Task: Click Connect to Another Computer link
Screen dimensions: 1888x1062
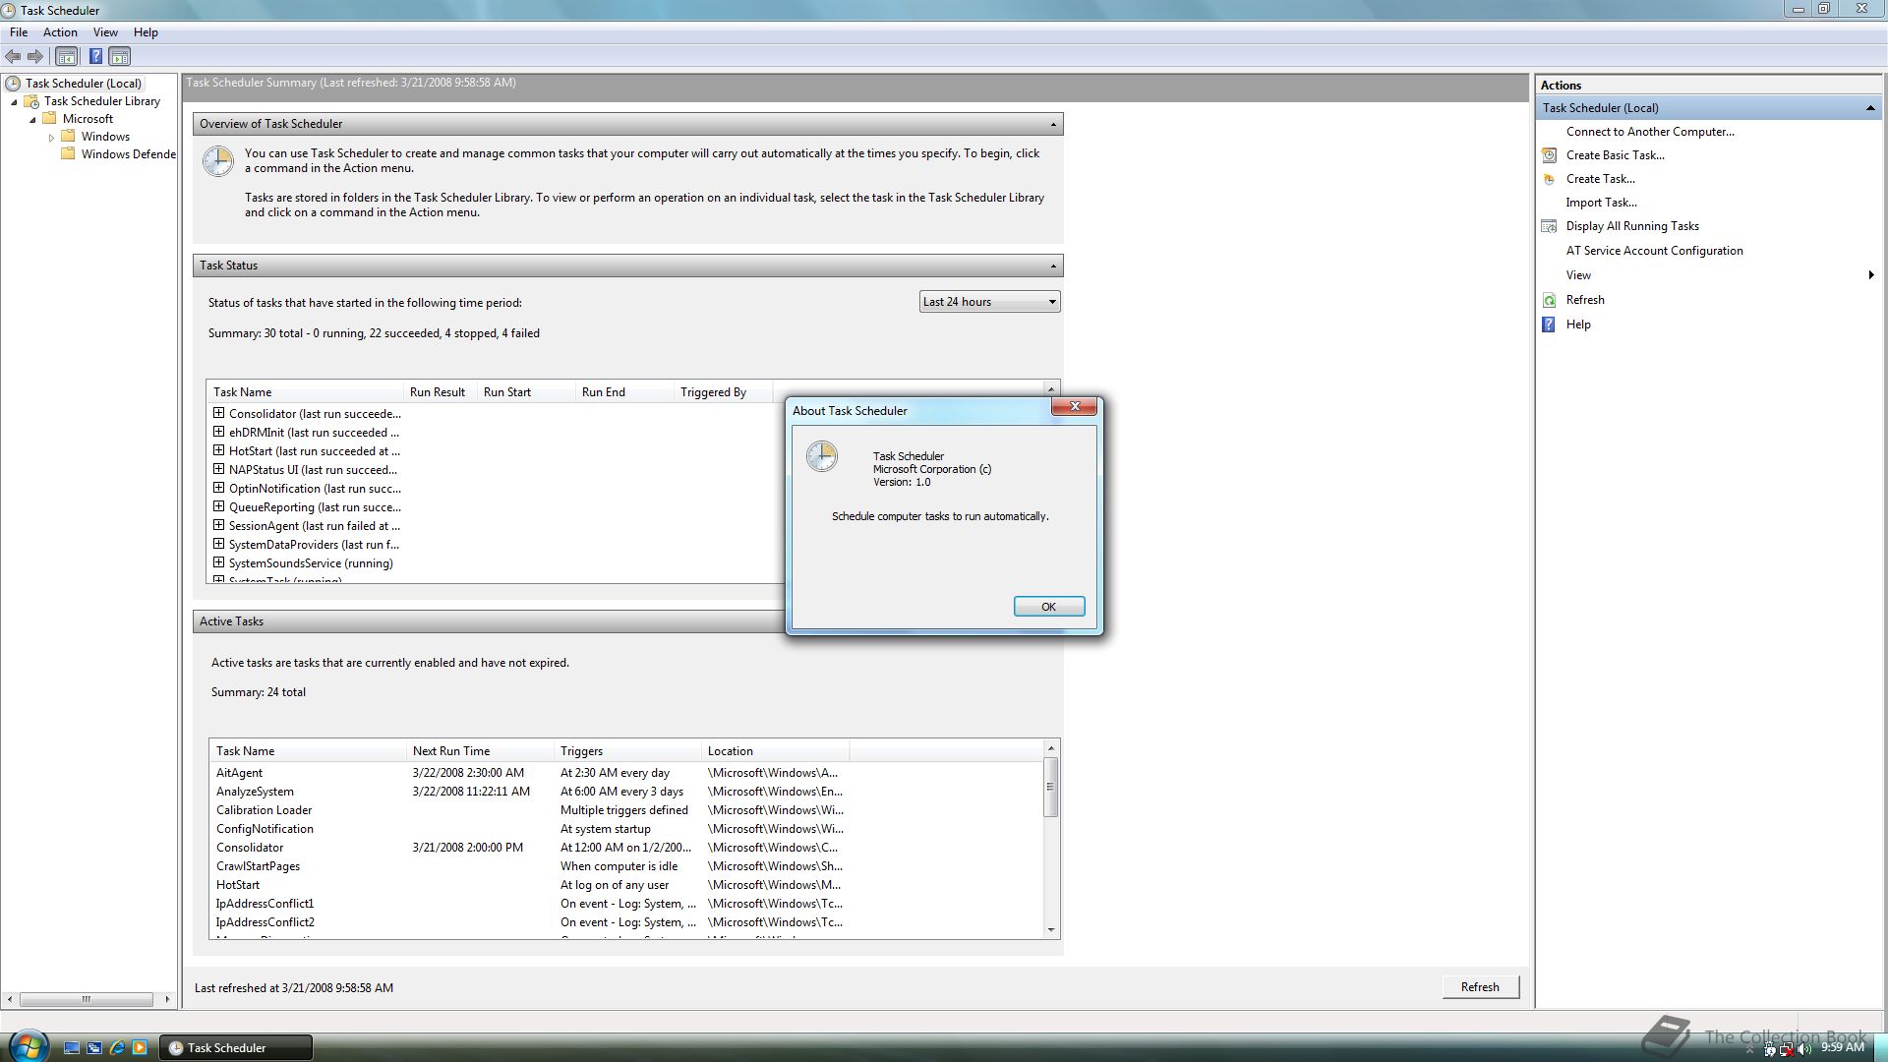Action: 1650,132
